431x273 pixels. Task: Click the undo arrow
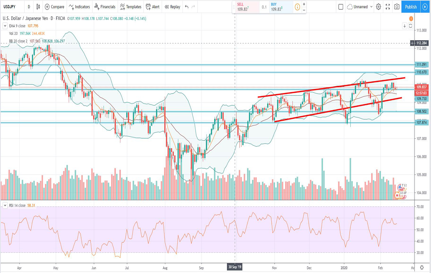click(x=187, y=7)
